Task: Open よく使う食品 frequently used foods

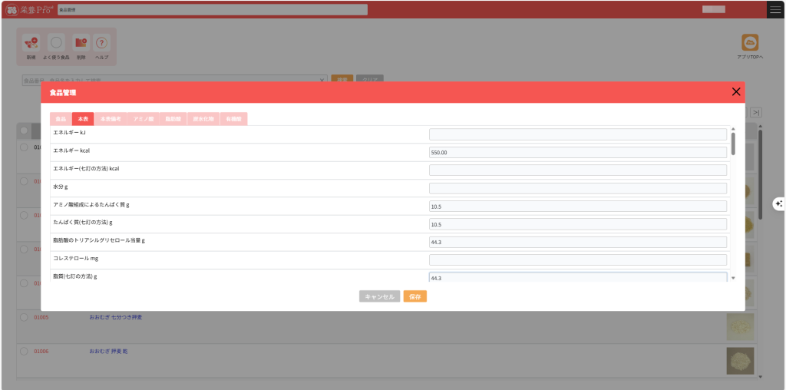Action: tap(56, 44)
